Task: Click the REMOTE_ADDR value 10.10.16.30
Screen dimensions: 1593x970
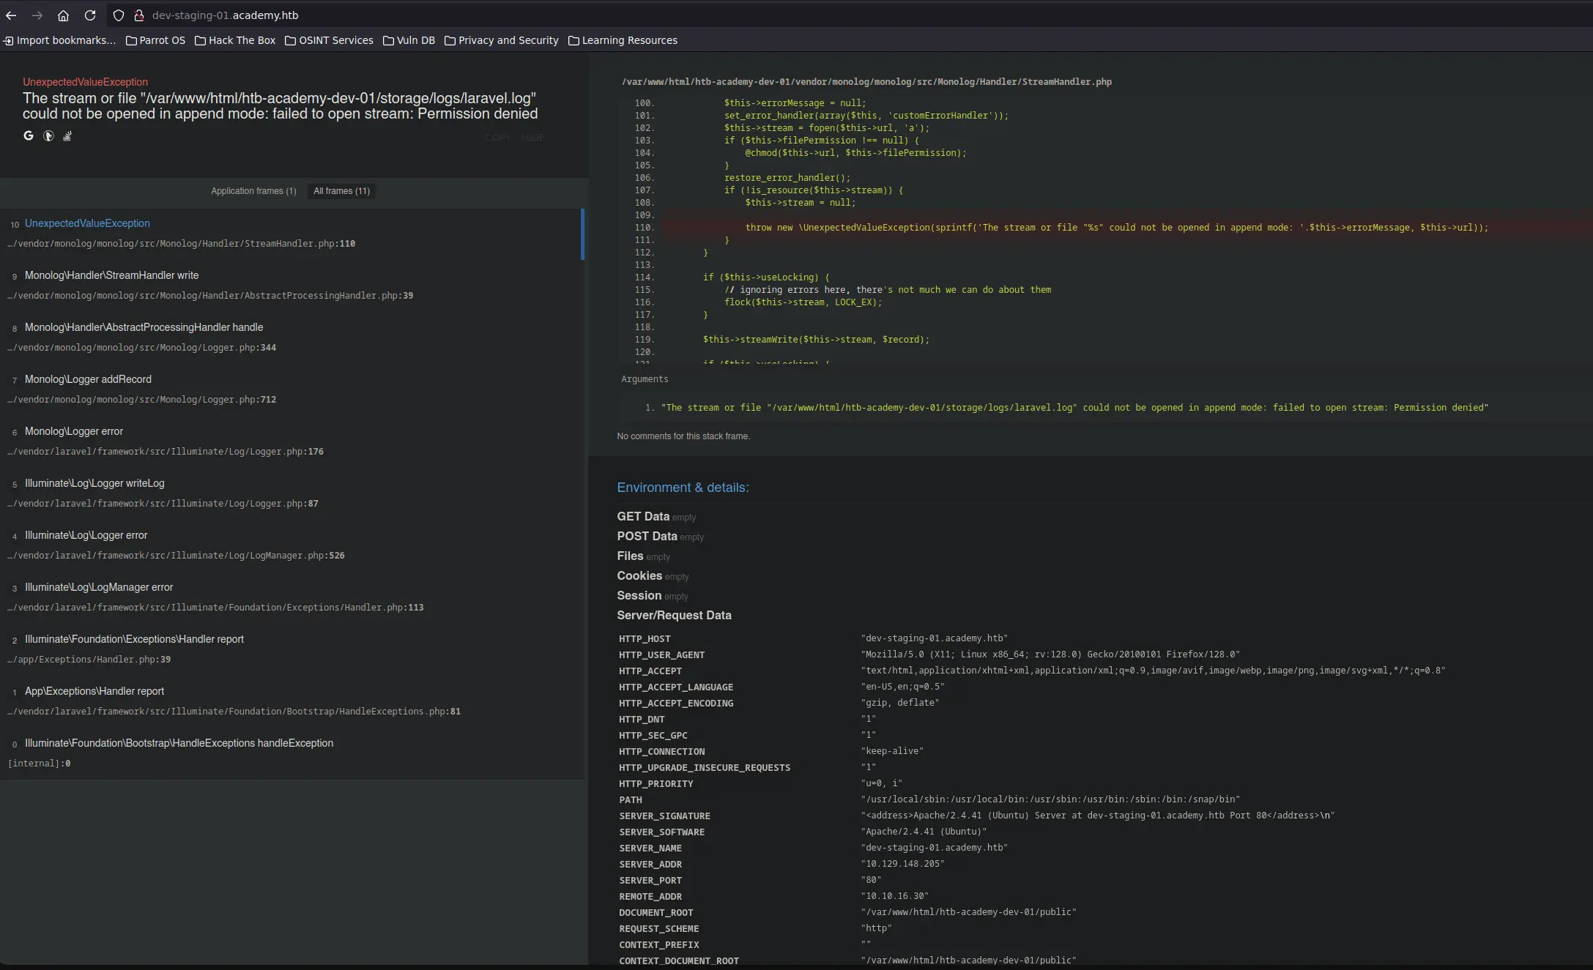Action: tap(894, 896)
